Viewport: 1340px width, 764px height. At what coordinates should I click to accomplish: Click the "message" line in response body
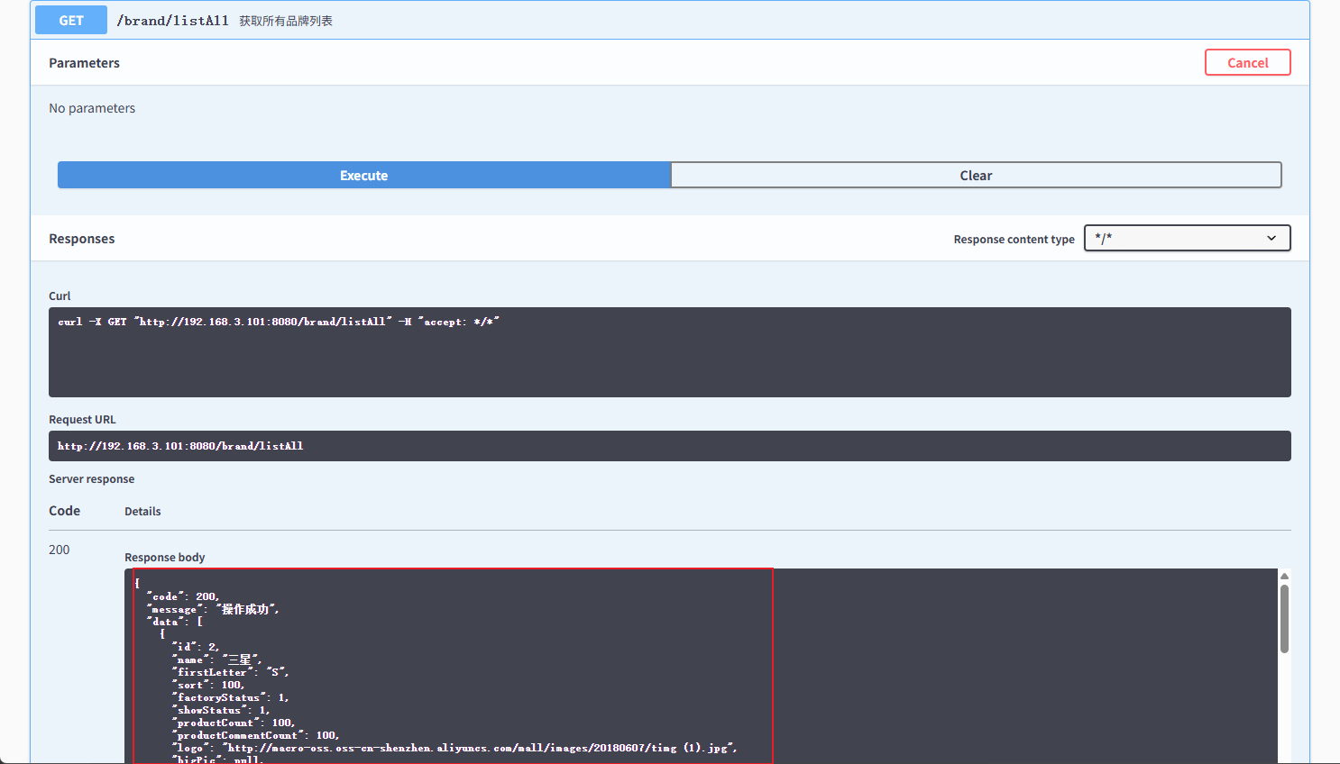(214, 609)
